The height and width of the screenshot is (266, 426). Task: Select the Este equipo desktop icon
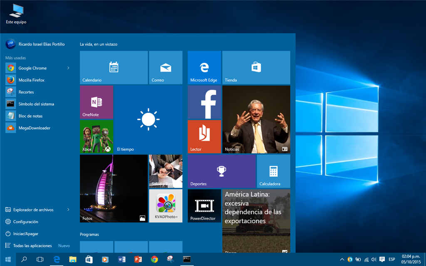click(x=16, y=14)
